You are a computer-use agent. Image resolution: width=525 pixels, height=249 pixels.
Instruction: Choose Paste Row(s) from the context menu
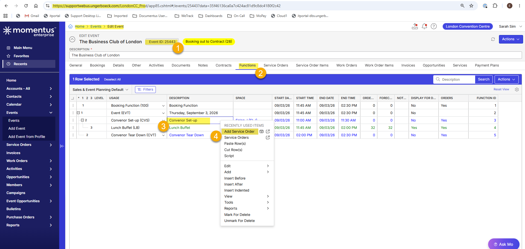(x=235, y=144)
